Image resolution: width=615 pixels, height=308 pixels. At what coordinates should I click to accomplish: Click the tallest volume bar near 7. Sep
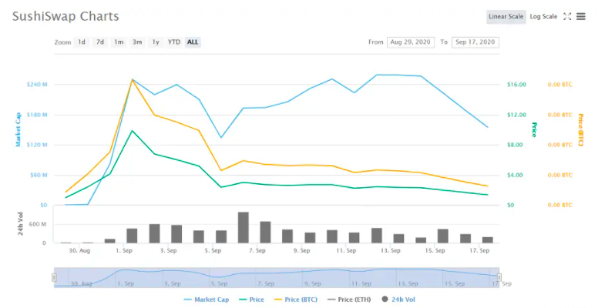(x=244, y=227)
